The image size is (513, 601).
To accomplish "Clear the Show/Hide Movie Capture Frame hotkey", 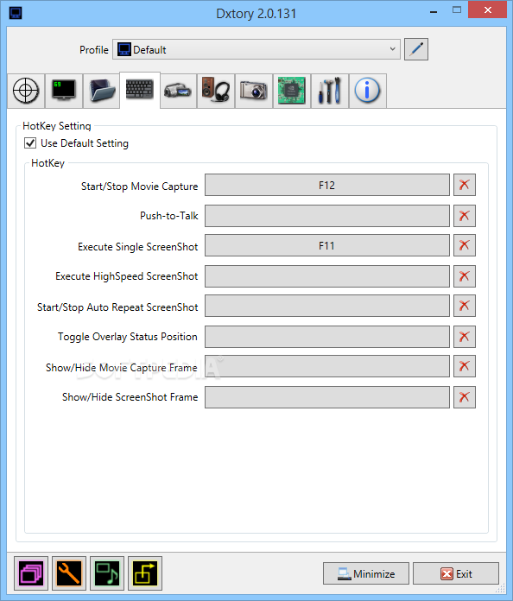I will [465, 366].
